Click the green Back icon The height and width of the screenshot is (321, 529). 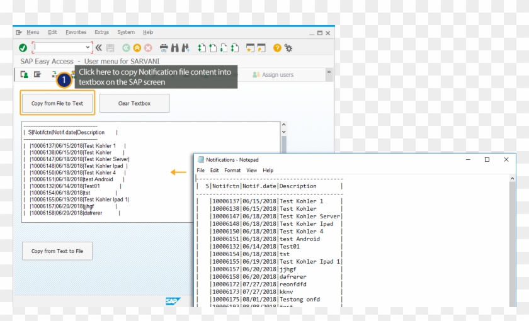tap(126, 48)
